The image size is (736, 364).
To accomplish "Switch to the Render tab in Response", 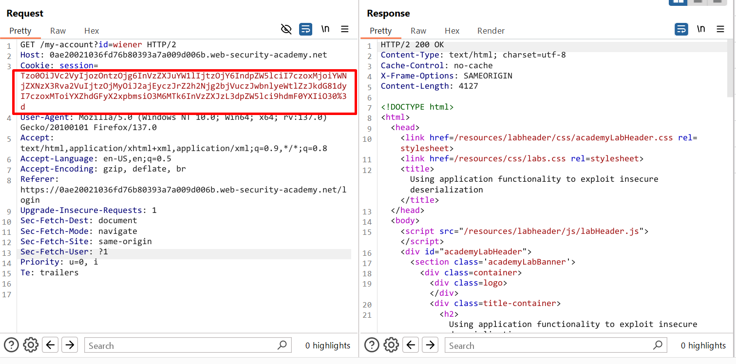I will pyautogui.click(x=491, y=31).
